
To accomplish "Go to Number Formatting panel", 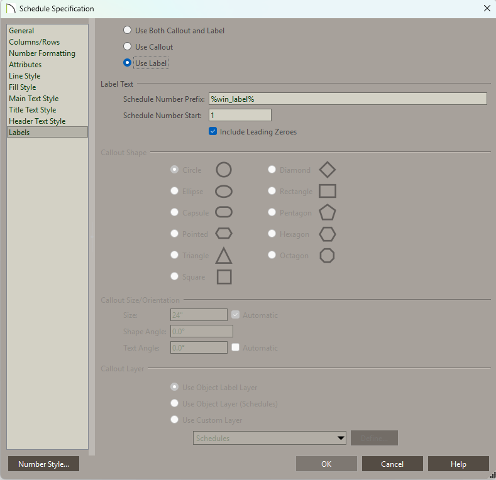I will click(x=41, y=53).
